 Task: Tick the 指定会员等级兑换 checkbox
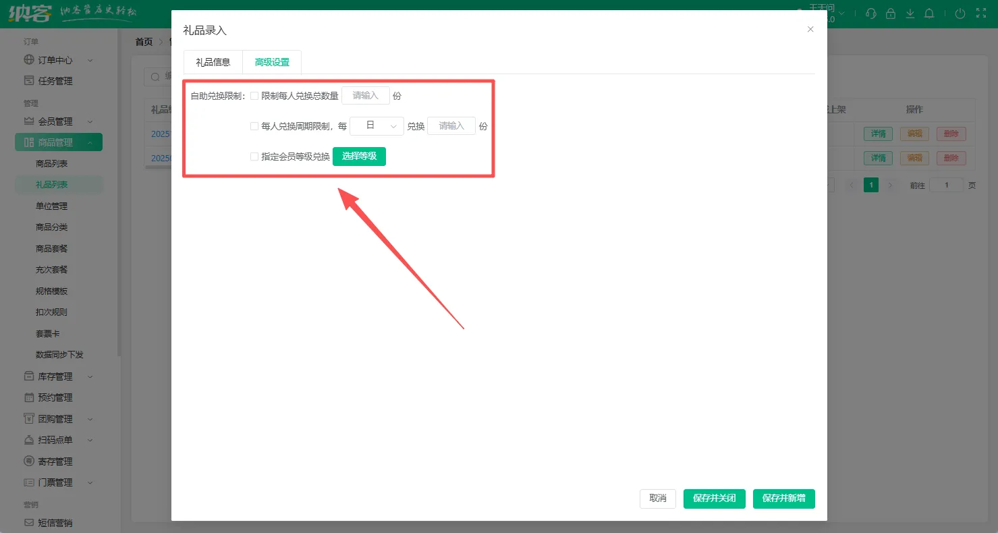254,157
